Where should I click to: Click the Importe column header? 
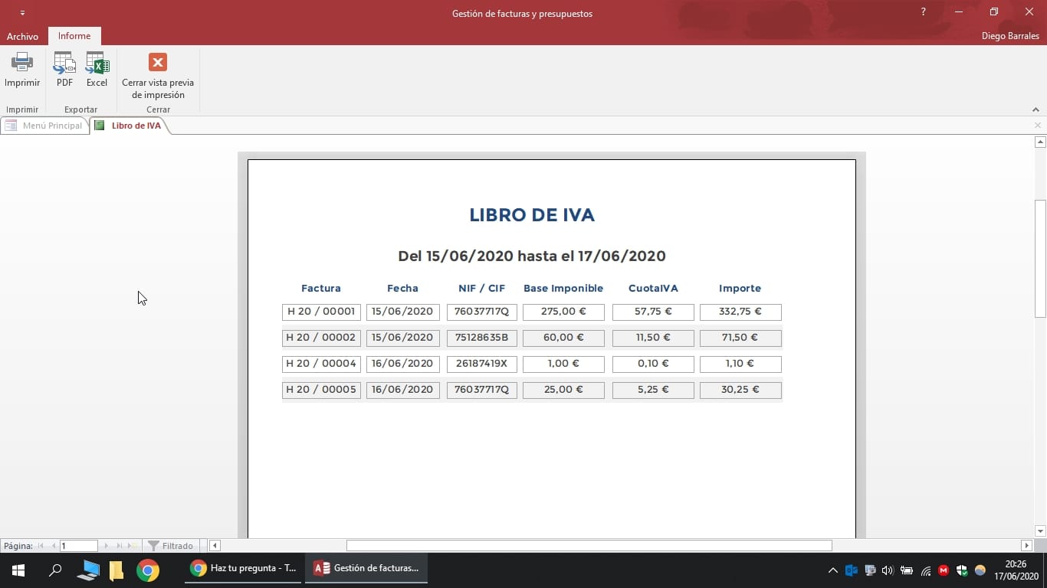click(740, 289)
